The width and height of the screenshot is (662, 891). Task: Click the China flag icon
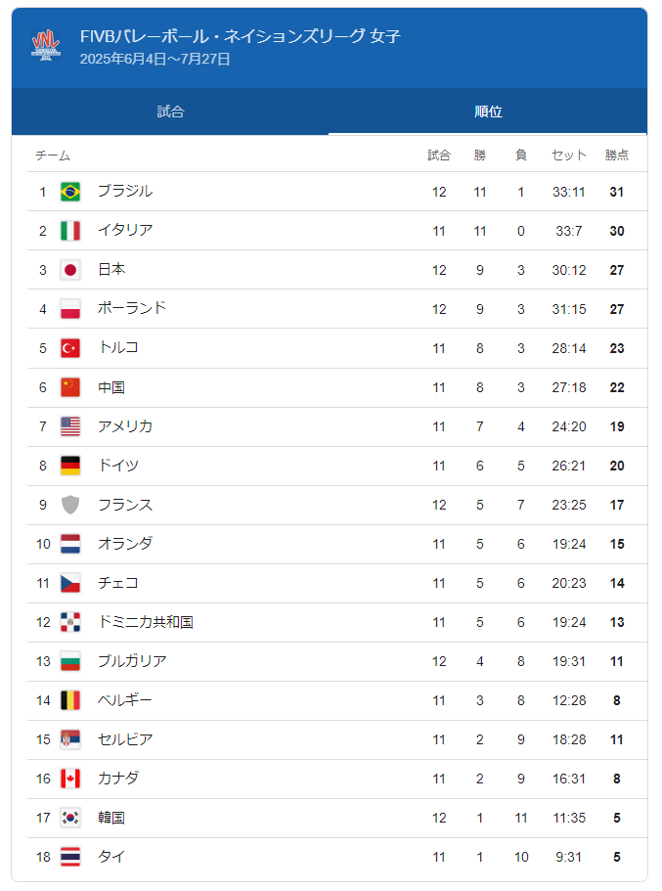pyautogui.click(x=70, y=387)
